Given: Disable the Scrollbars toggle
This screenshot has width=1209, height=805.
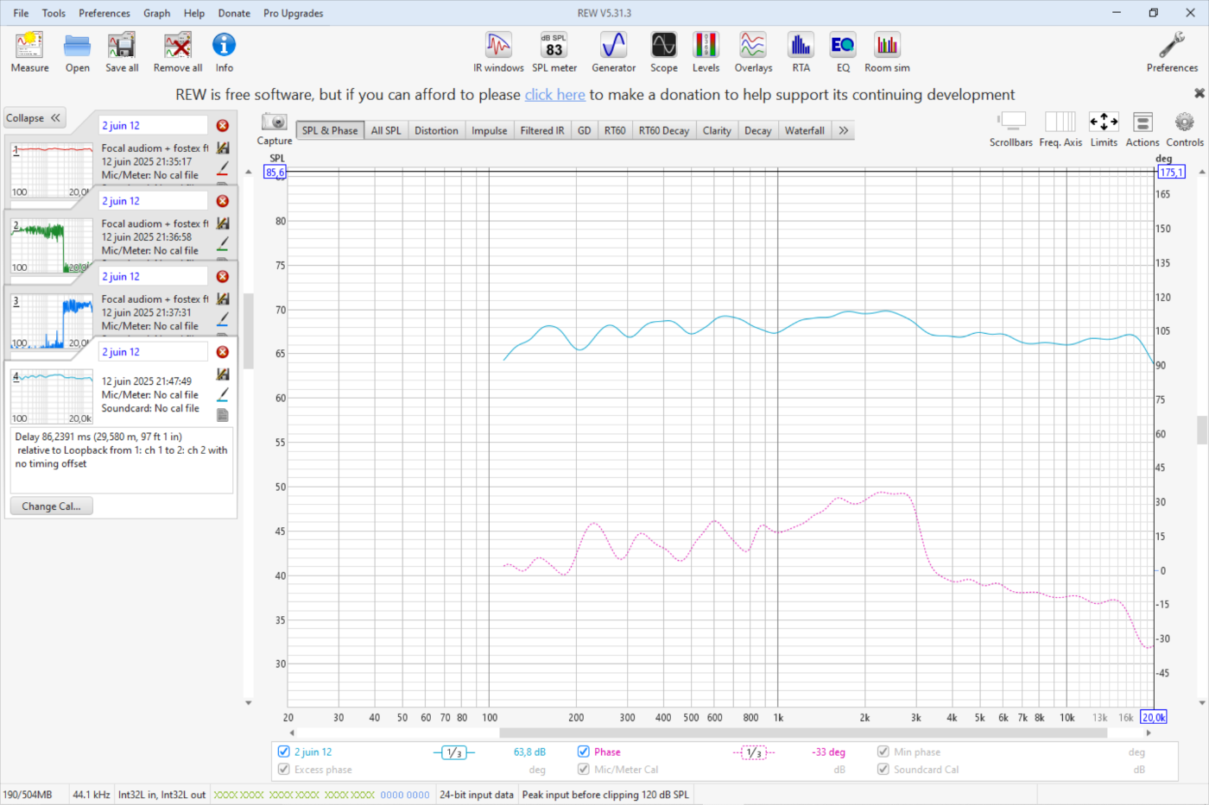Looking at the screenshot, I should tap(1010, 129).
